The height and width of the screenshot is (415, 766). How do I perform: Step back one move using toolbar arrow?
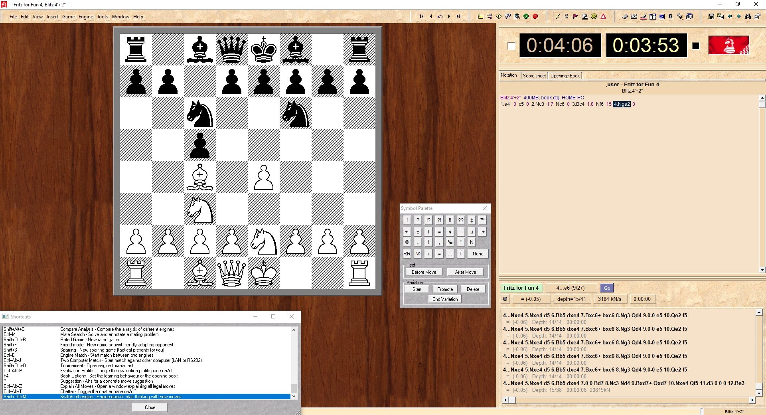pos(431,16)
